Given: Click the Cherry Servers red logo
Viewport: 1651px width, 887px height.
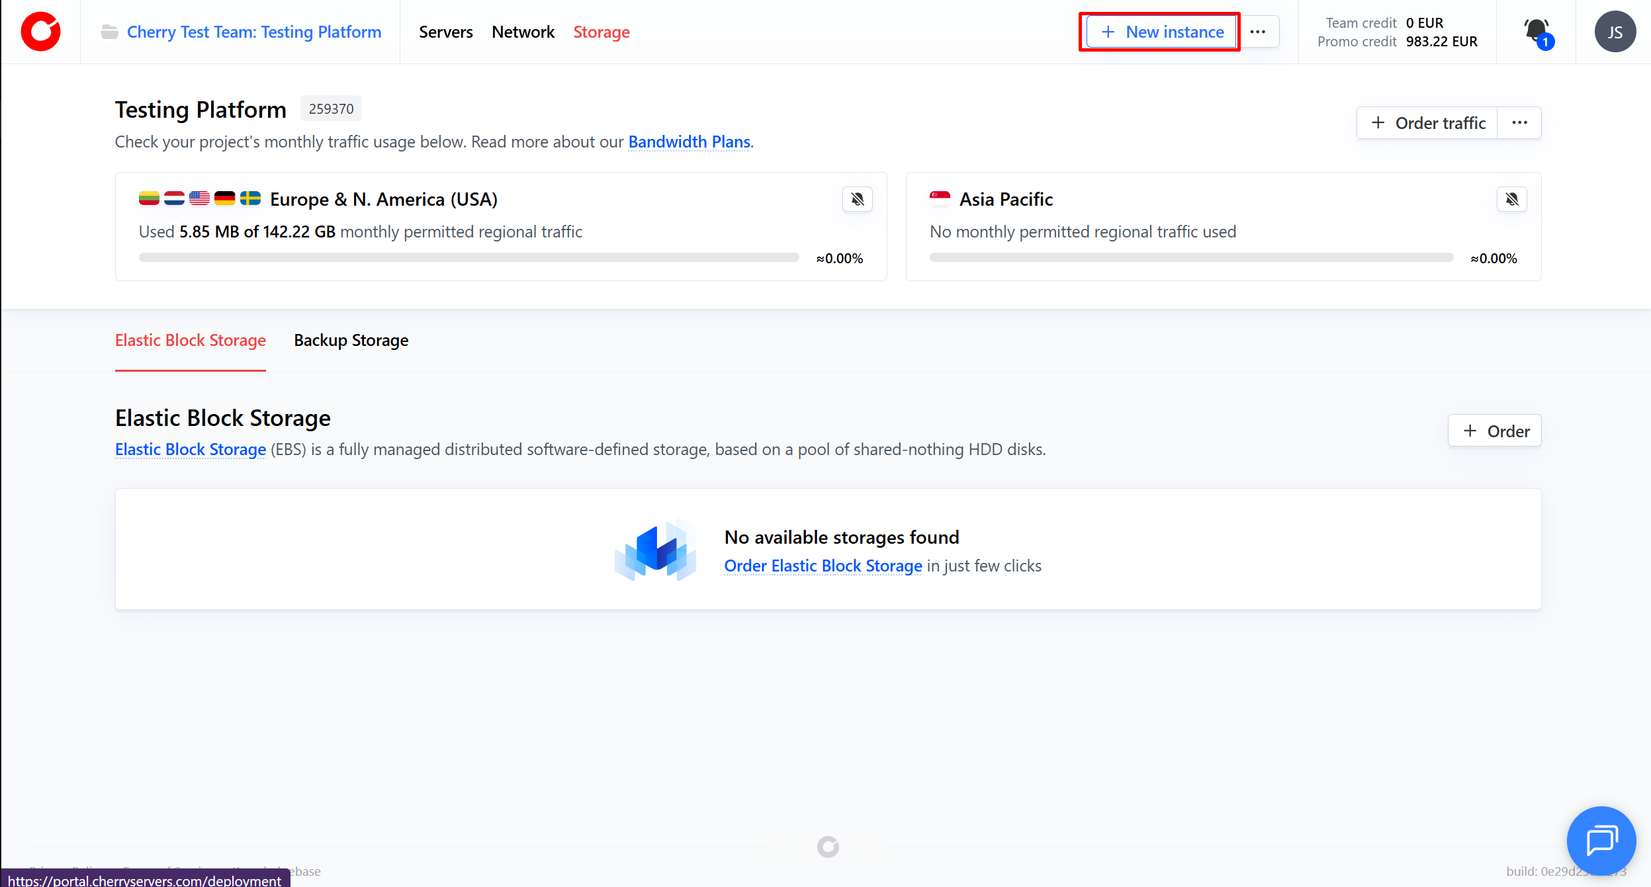Looking at the screenshot, I should pos(40,32).
